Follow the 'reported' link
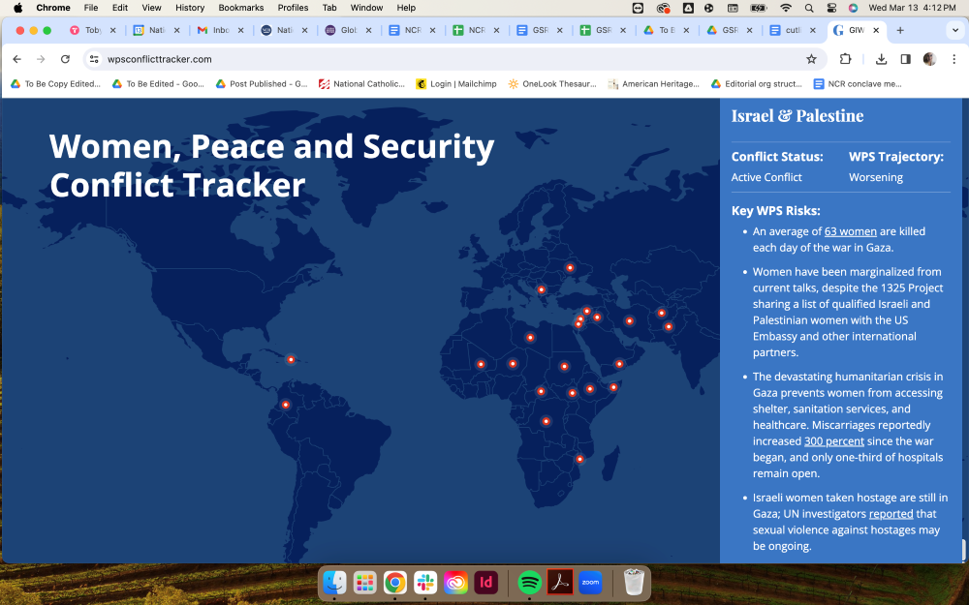This screenshot has width=969, height=605. [891, 514]
